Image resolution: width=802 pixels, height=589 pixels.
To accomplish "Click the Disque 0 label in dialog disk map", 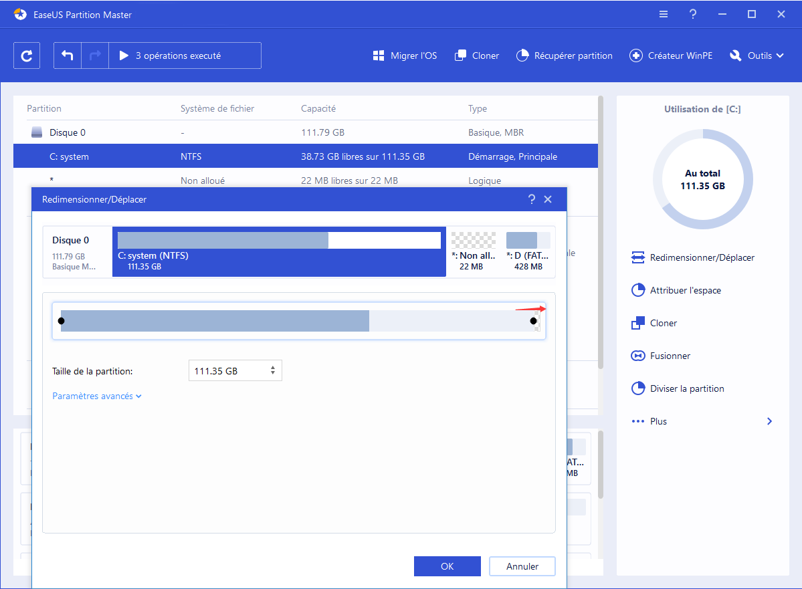I will pyautogui.click(x=71, y=240).
